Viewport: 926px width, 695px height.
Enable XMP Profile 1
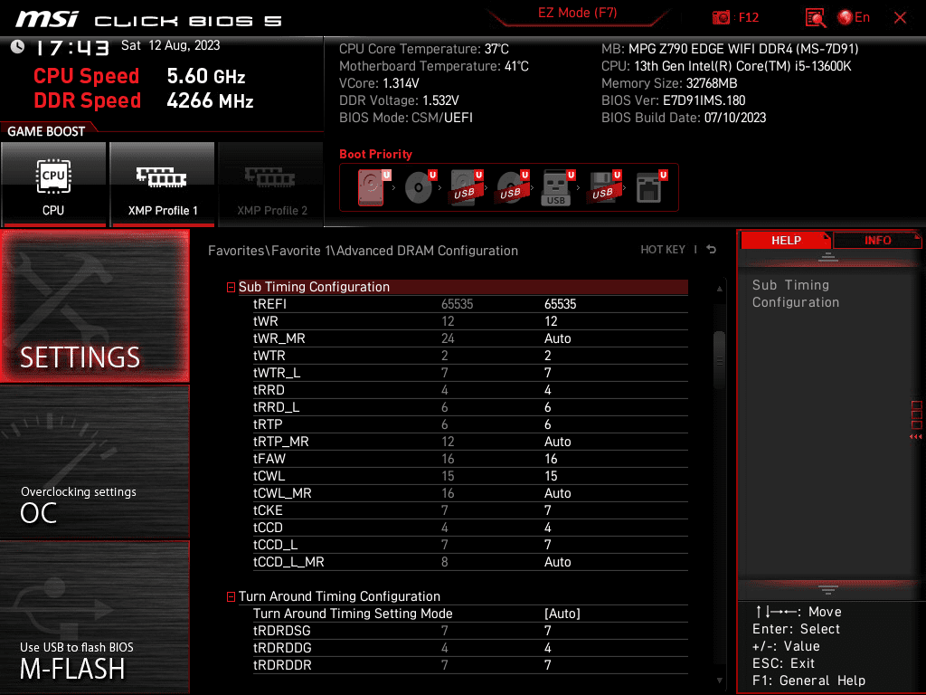[x=163, y=184]
